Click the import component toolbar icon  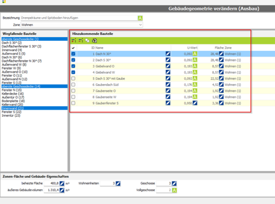click(94, 40)
